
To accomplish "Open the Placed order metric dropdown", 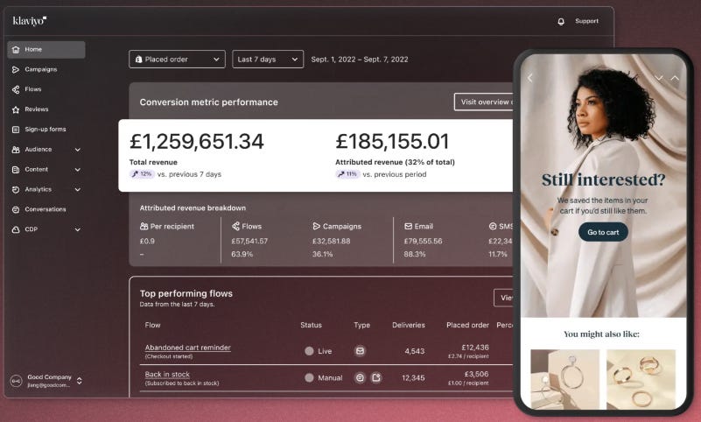I will click(177, 59).
